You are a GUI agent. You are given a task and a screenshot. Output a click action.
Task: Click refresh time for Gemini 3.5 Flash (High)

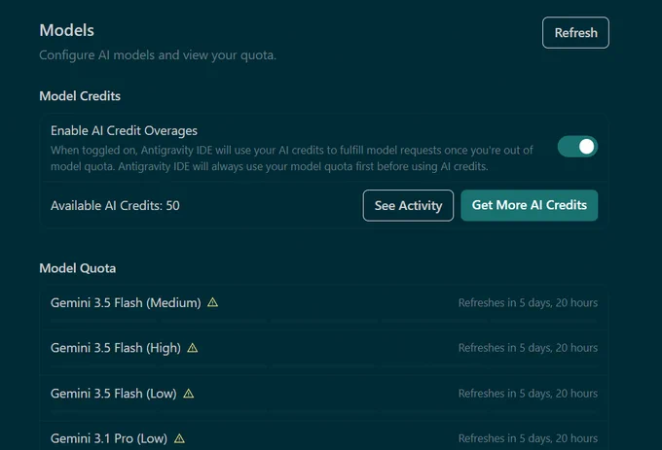528,348
